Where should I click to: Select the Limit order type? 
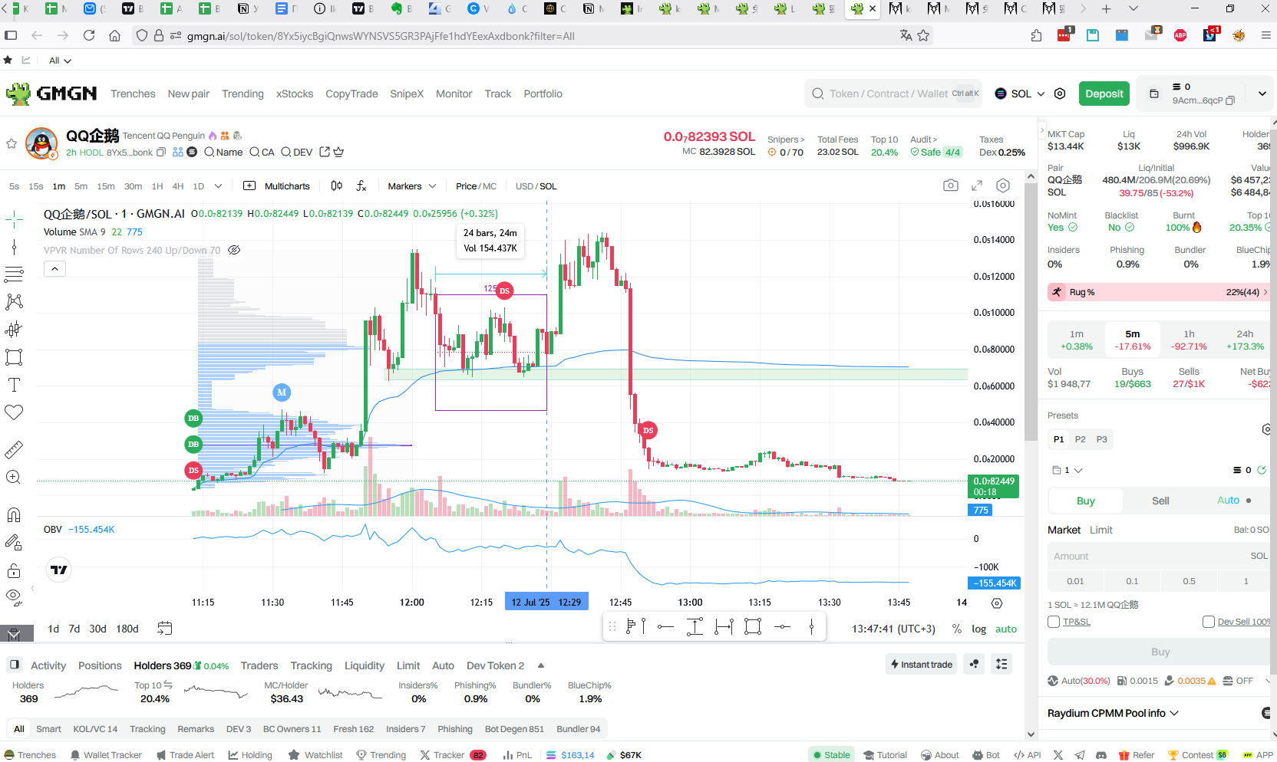pos(1100,530)
